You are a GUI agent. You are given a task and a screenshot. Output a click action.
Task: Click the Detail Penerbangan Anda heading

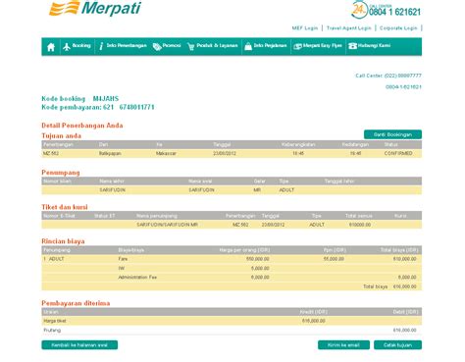82,126
